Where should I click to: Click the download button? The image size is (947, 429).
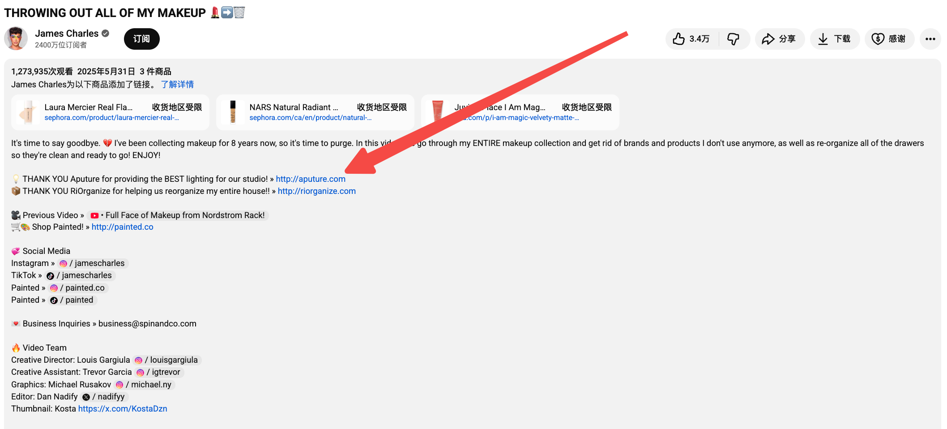click(834, 39)
